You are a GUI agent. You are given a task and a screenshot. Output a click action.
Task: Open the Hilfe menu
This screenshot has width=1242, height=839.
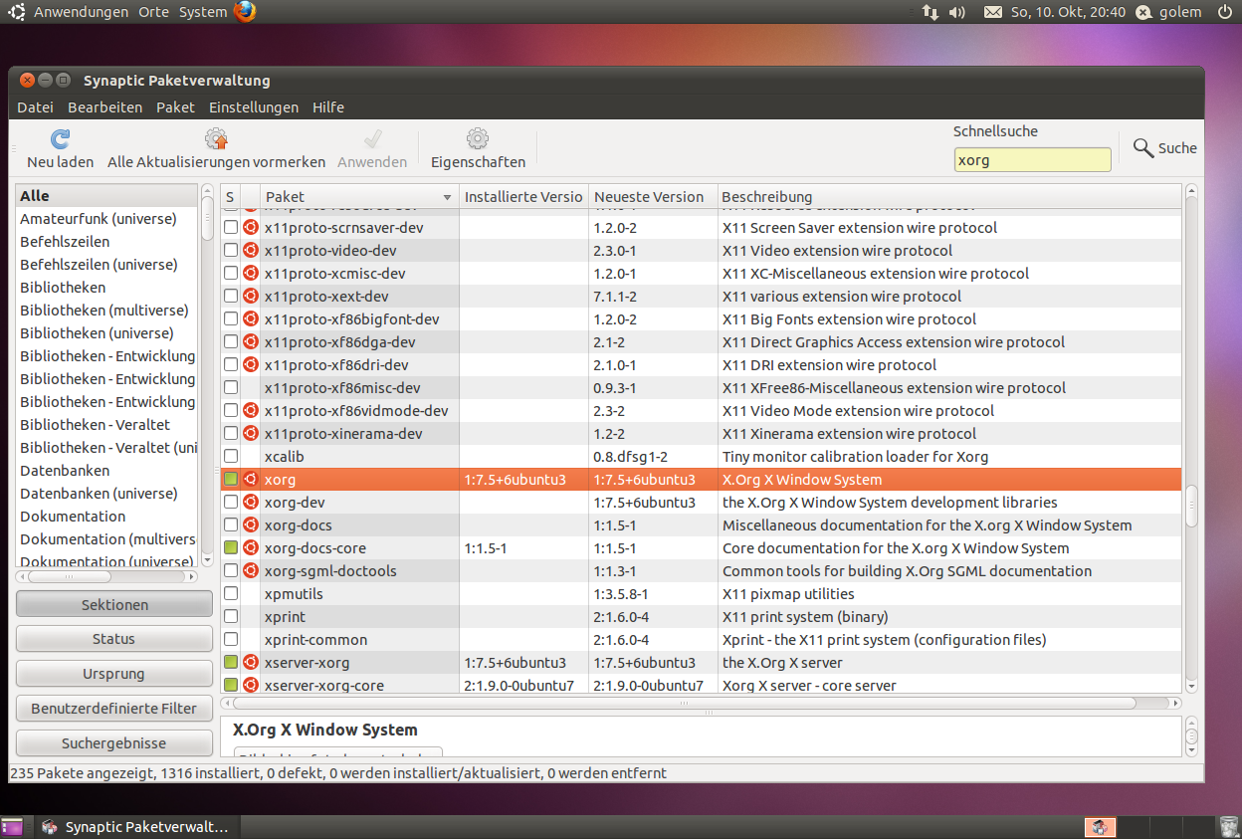tap(328, 107)
